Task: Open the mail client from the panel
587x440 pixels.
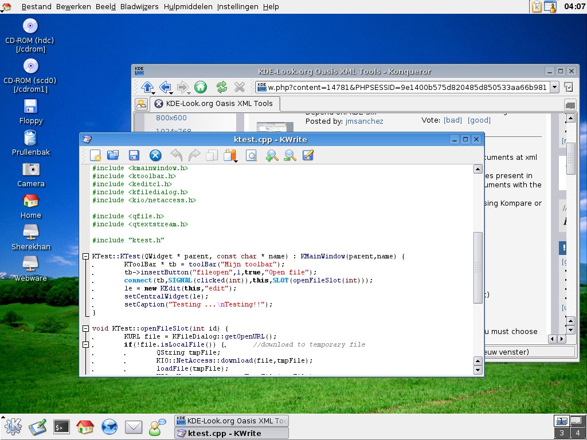Action: click(133, 427)
